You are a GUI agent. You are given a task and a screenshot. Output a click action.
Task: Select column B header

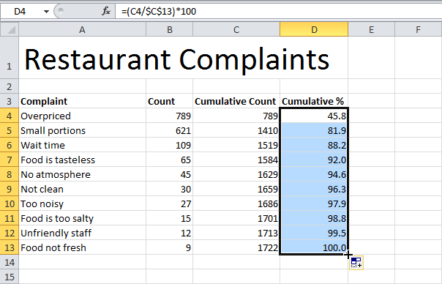click(x=170, y=29)
